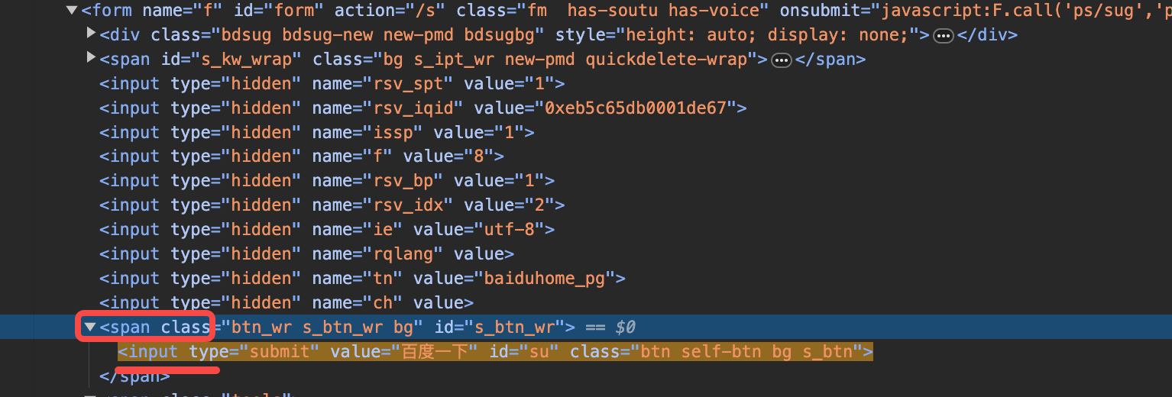The image size is (1172, 397).
Task: Click the value="8" text in name="f" row
Action: [448, 157]
